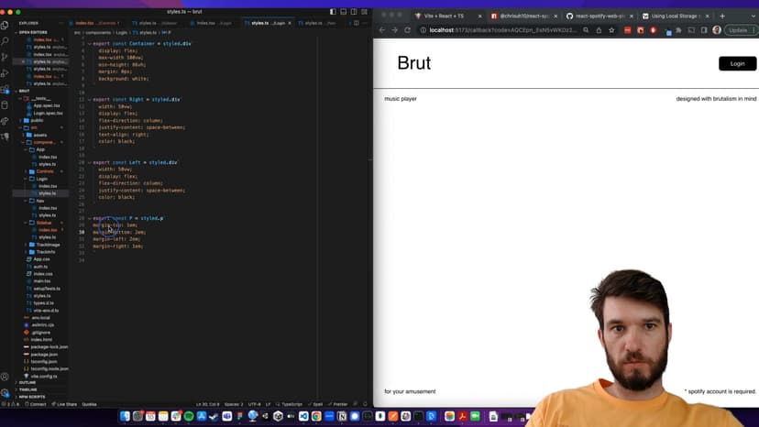Toggle the primary sidebar layout icon
759x427 pixels.
point(331,12)
